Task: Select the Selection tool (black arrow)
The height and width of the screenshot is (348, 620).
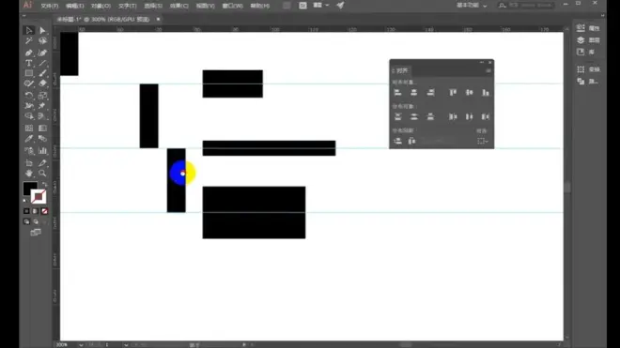Action: [29, 31]
